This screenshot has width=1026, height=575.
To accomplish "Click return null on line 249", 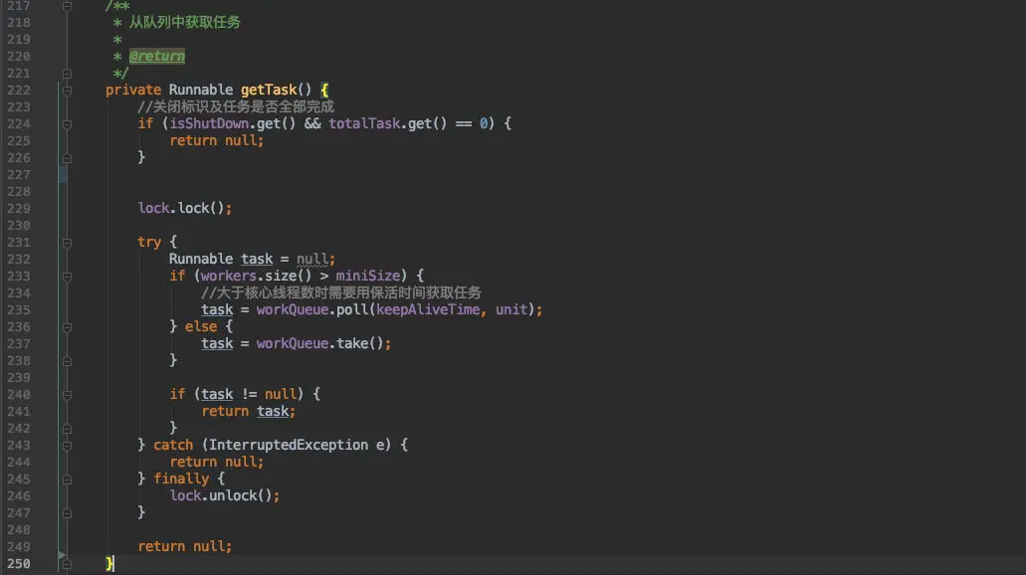I will click(184, 546).
